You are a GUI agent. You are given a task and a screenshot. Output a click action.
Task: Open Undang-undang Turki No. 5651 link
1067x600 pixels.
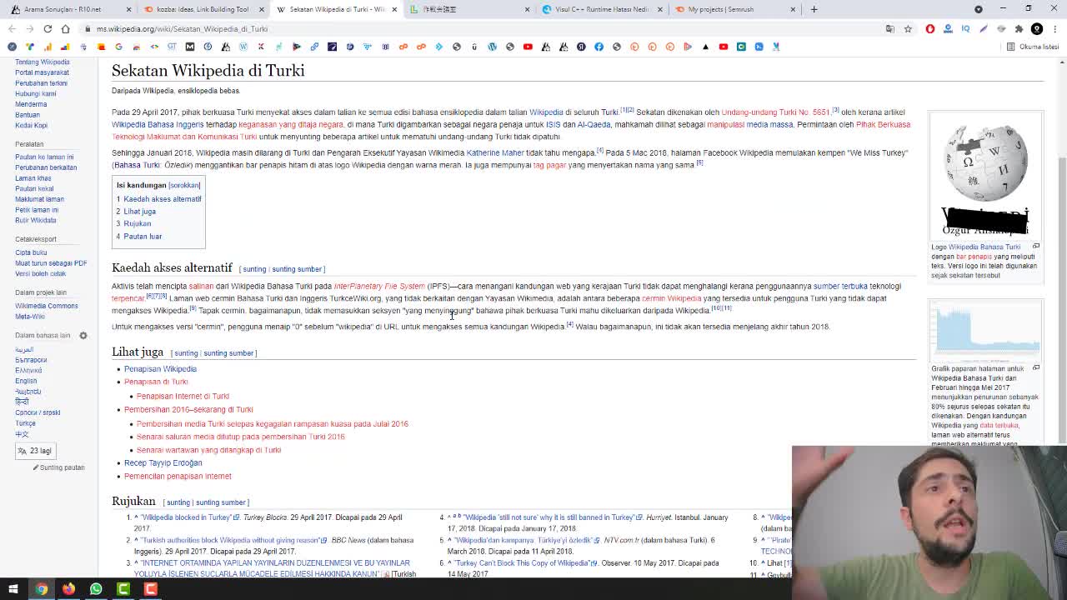click(775, 112)
